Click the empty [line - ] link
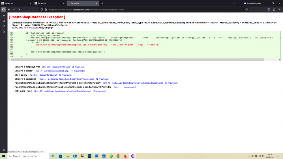 117,87
